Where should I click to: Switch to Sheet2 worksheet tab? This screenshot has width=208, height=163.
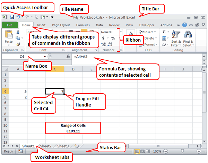pyautogui.click(x=46, y=146)
